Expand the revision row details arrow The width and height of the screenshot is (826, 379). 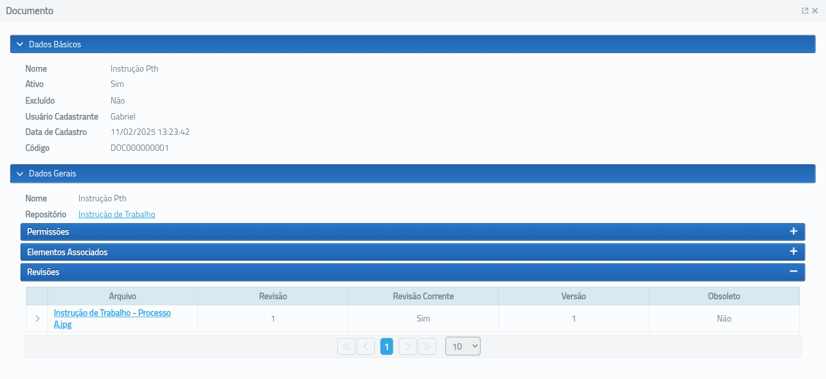coord(37,318)
